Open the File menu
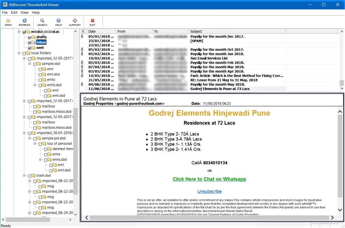This screenshot has width=345, height=228. [x=5, y=12]
